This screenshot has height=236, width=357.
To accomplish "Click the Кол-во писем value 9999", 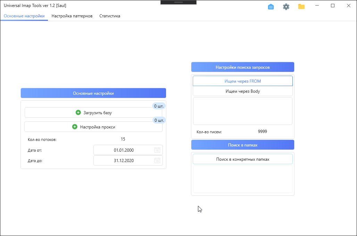I will [x=262, y=132].
